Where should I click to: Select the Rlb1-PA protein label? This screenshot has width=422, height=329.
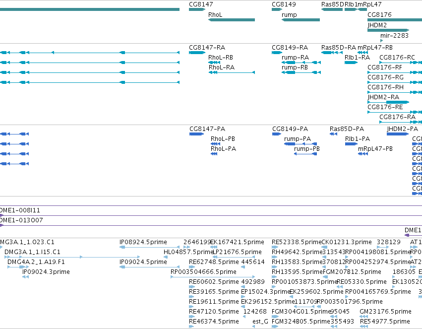point(358,139)
